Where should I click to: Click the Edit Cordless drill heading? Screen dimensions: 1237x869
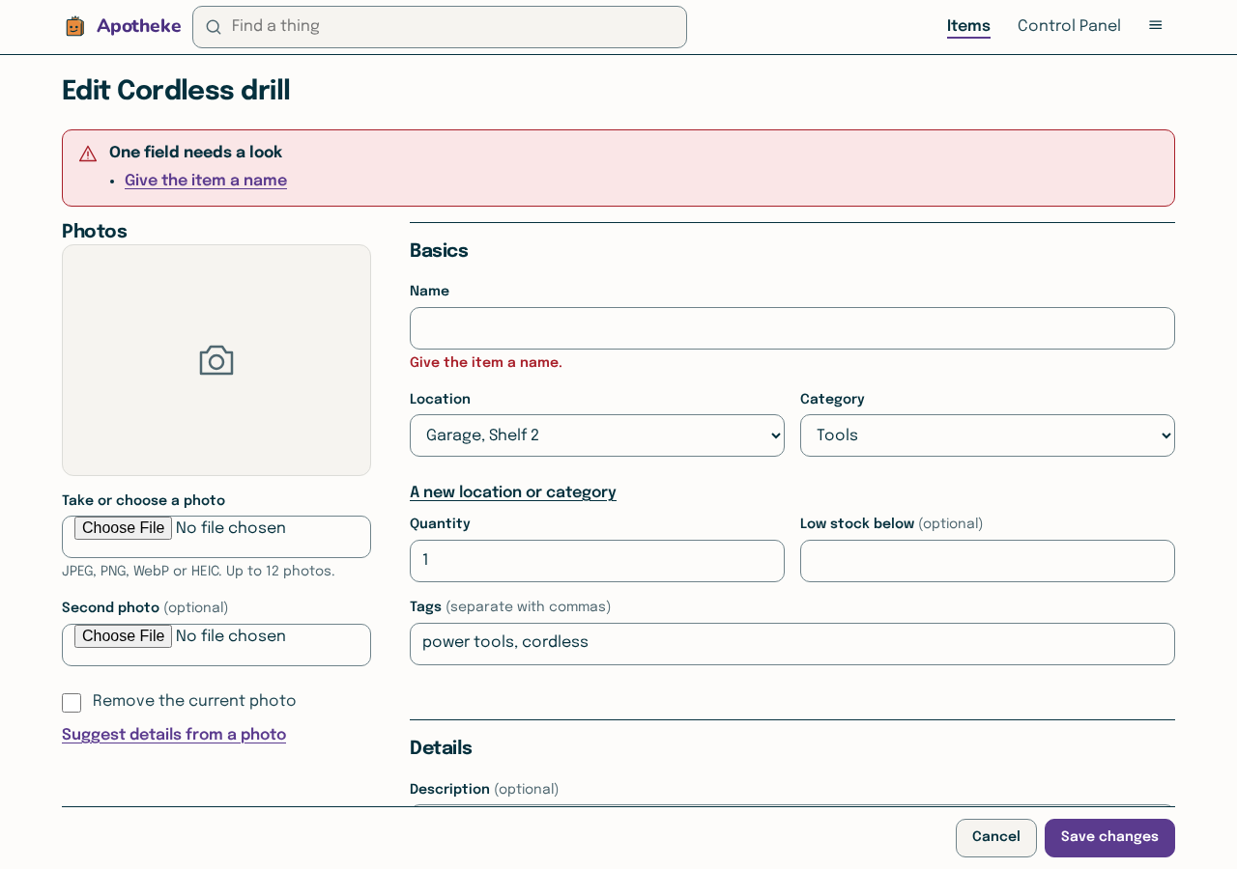pos(176,91)
